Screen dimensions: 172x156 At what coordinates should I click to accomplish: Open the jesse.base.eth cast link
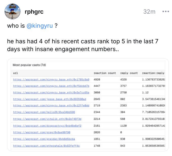click(50, 99)
